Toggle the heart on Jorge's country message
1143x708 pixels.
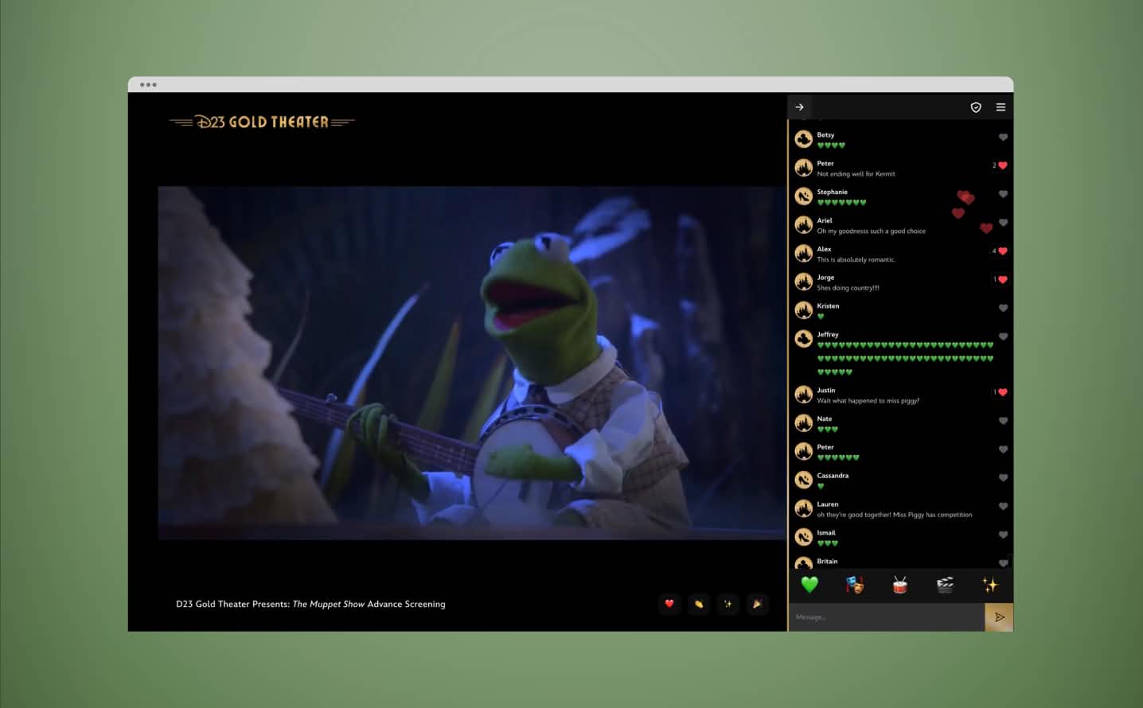1003,280
